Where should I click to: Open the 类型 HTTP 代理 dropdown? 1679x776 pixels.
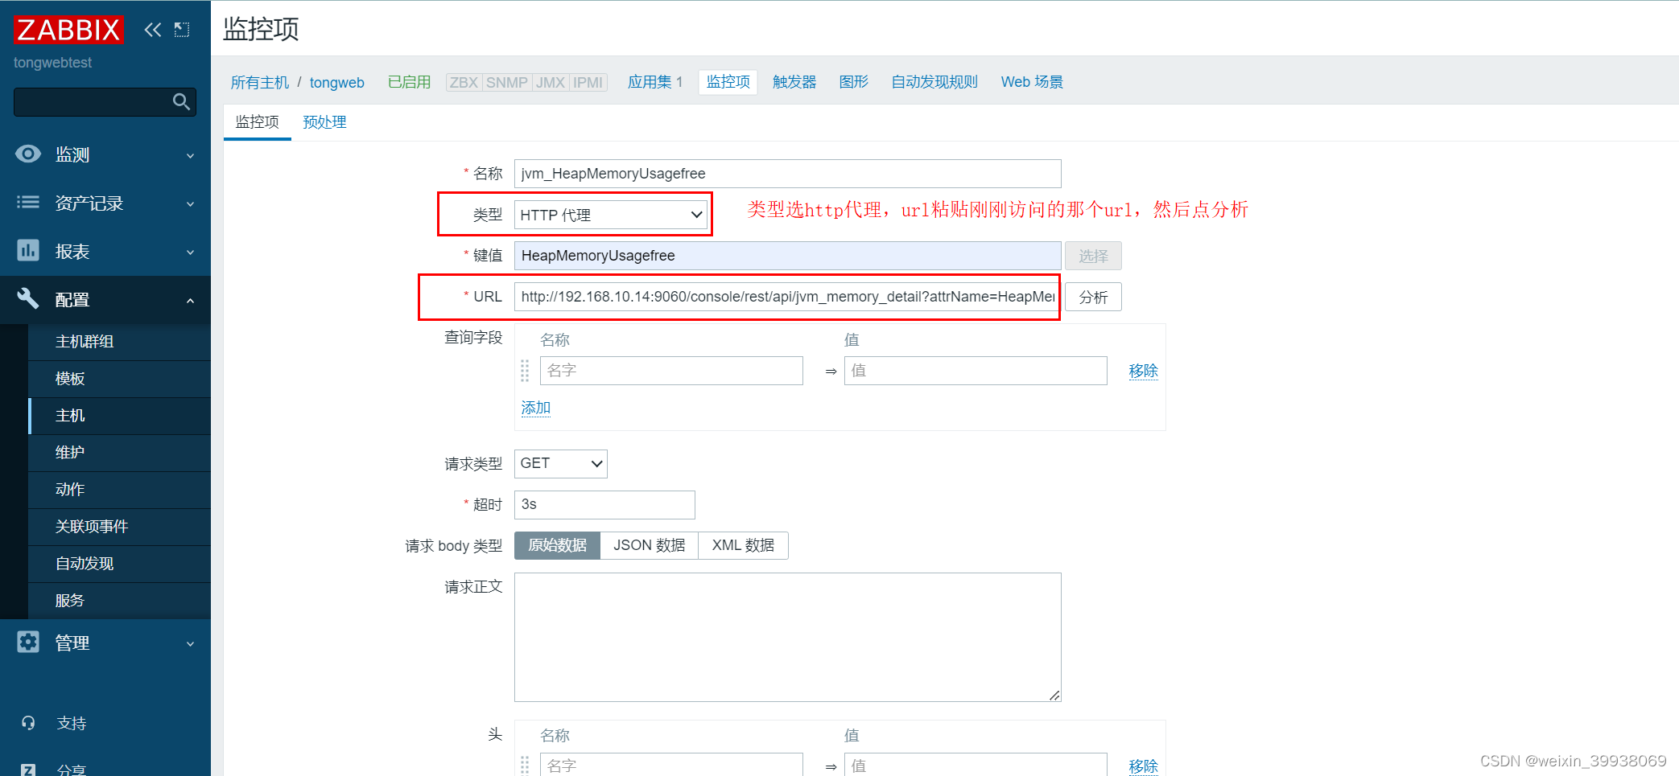(x=611, y=215)
